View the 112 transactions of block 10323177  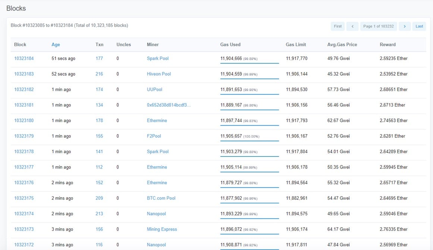click(99, 167)
